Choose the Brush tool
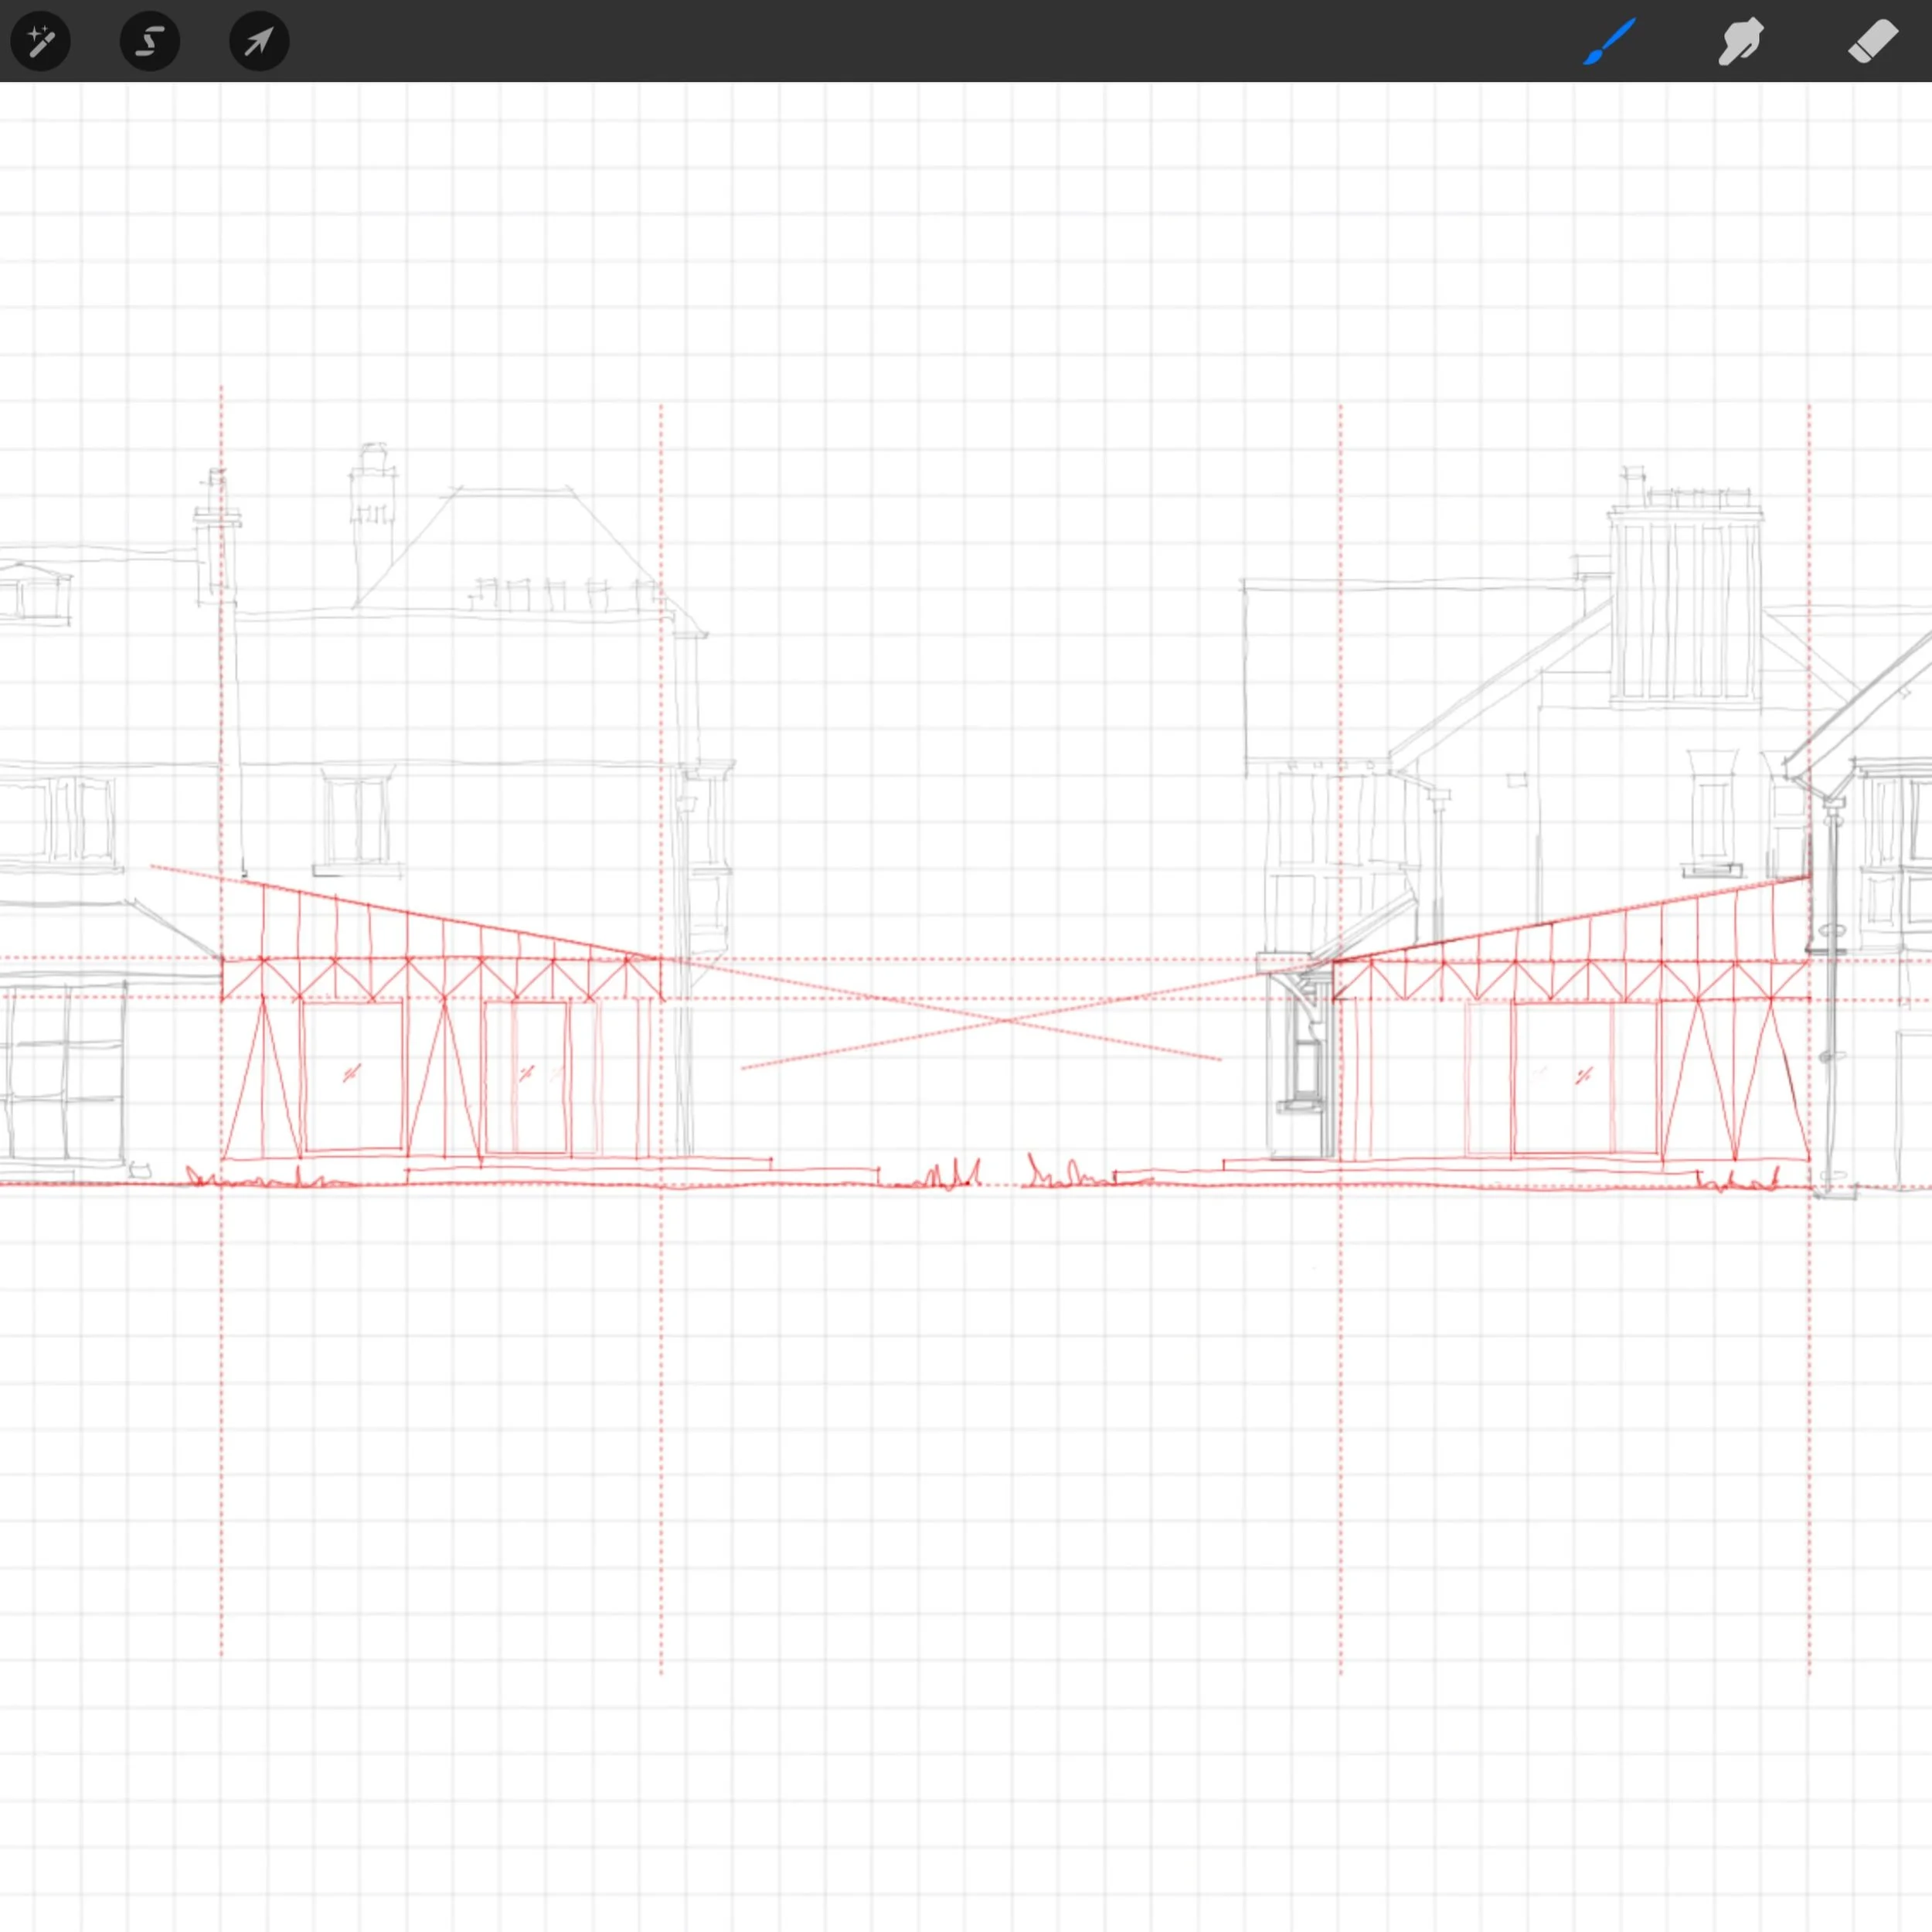Image resolution: width=1932 pixels, height=1932 pixels. (1609, 41)
